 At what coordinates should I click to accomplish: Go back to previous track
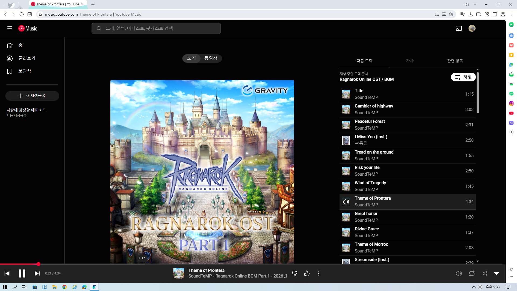click(7, 273)
